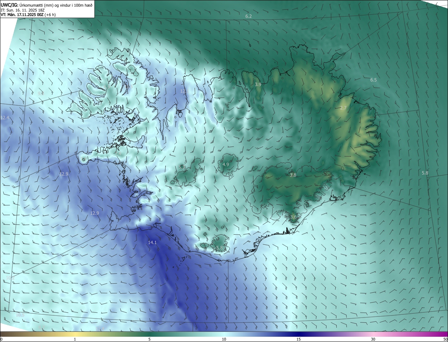Click the "IT: Sun. 16. 11. 2025 18Z" line
Screen dimensions: 448x342
pos(23,10)
